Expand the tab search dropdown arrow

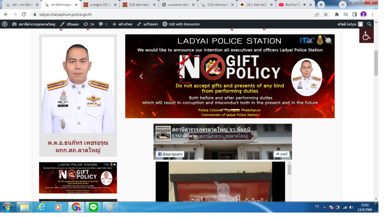[342, 5]
